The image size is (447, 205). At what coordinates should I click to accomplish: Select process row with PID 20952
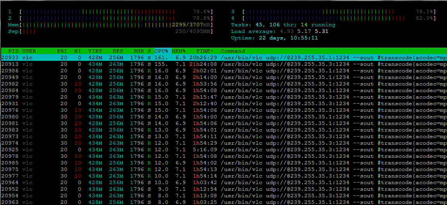pyautogui.click(x=224, y=189)
